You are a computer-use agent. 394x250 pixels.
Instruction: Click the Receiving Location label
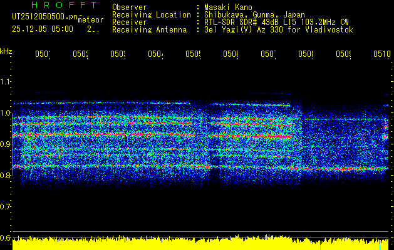(152, 15)
